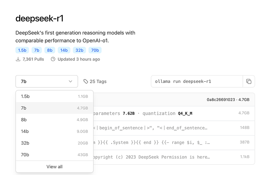This screenshot has height=175, width=263.
Task: Open View all in the dropdown
Action: coord(55,167)
